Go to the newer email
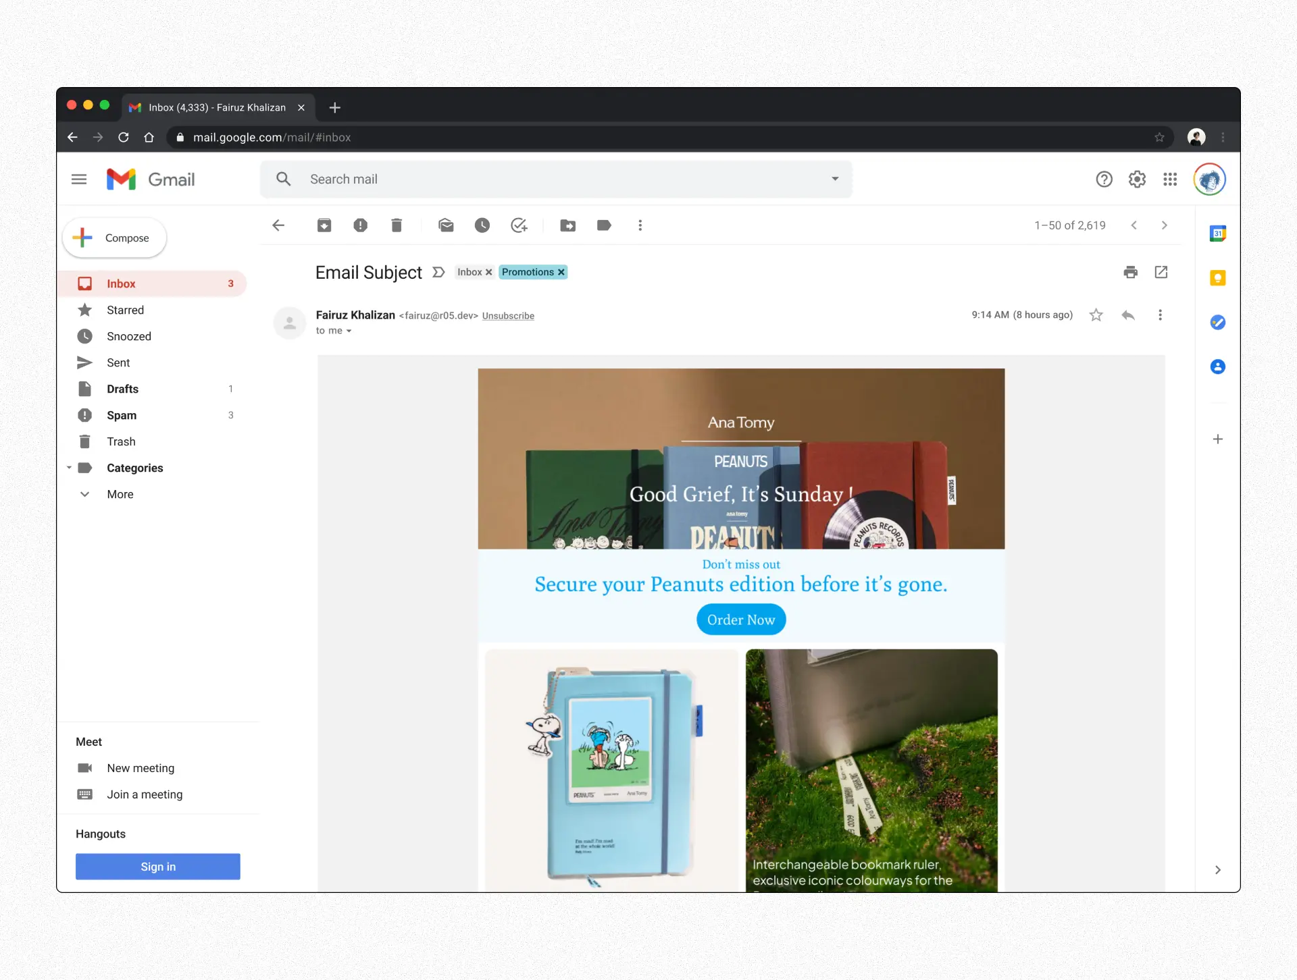Viewport: 1297px width, 980px height. (1134, 225)
